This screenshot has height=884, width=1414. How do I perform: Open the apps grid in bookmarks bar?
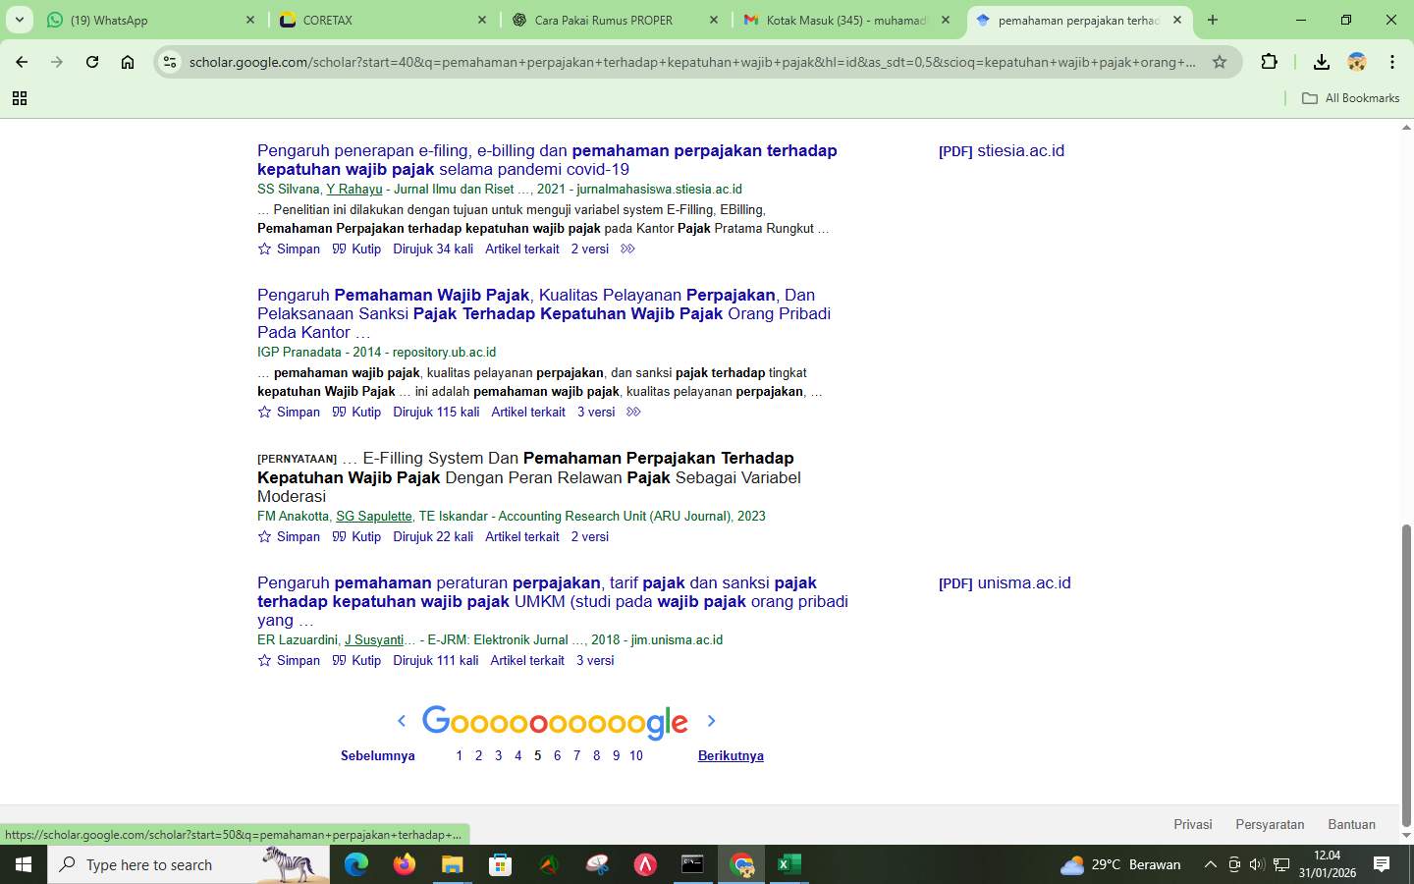(19, 98)
